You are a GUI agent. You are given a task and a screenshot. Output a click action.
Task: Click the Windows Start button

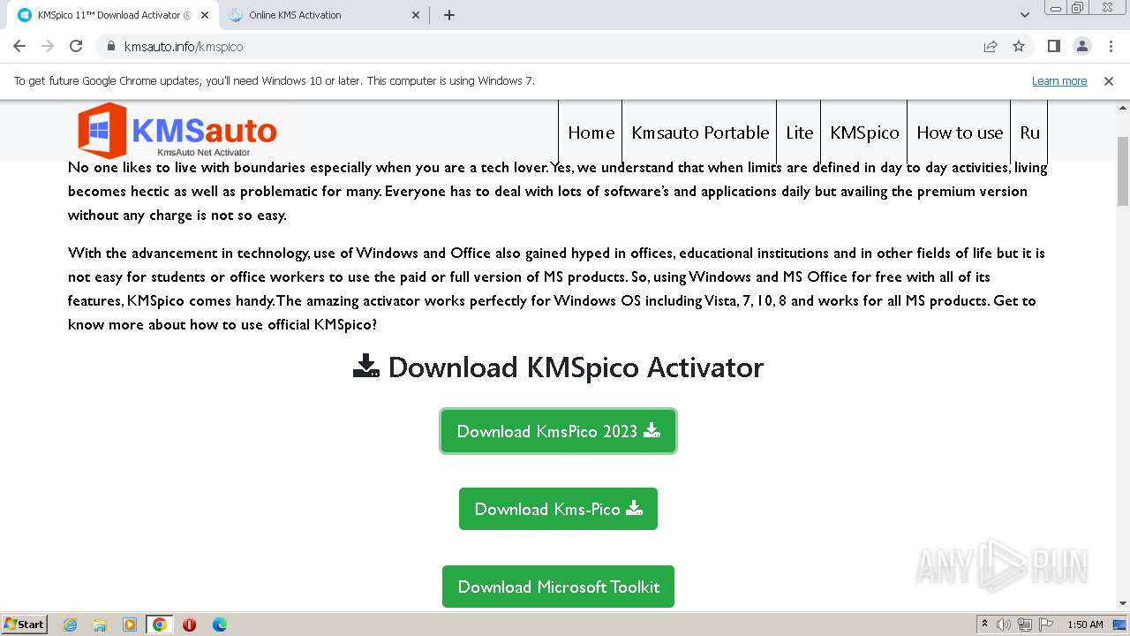24,625
